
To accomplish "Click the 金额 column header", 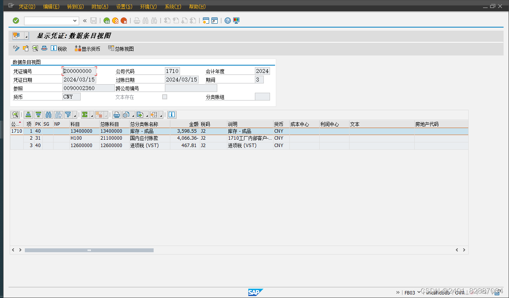I will point(185,124).
